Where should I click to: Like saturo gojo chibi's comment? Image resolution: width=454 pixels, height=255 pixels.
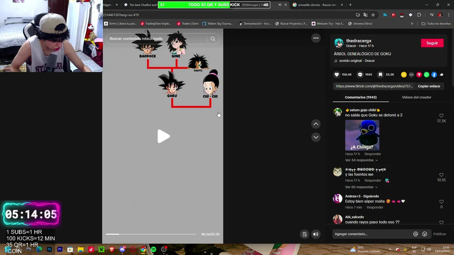point(441,116)
